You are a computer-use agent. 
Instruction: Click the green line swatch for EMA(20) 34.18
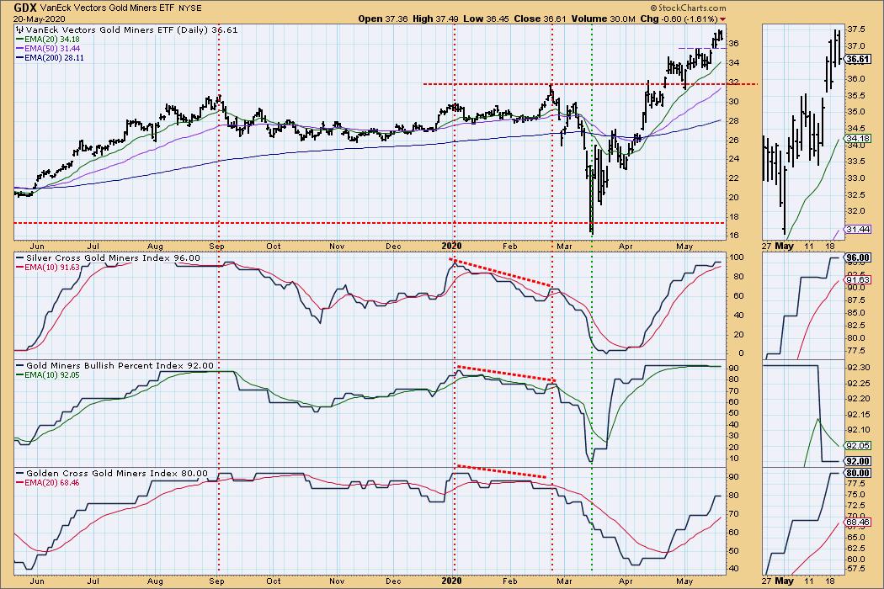click(19, 40)
